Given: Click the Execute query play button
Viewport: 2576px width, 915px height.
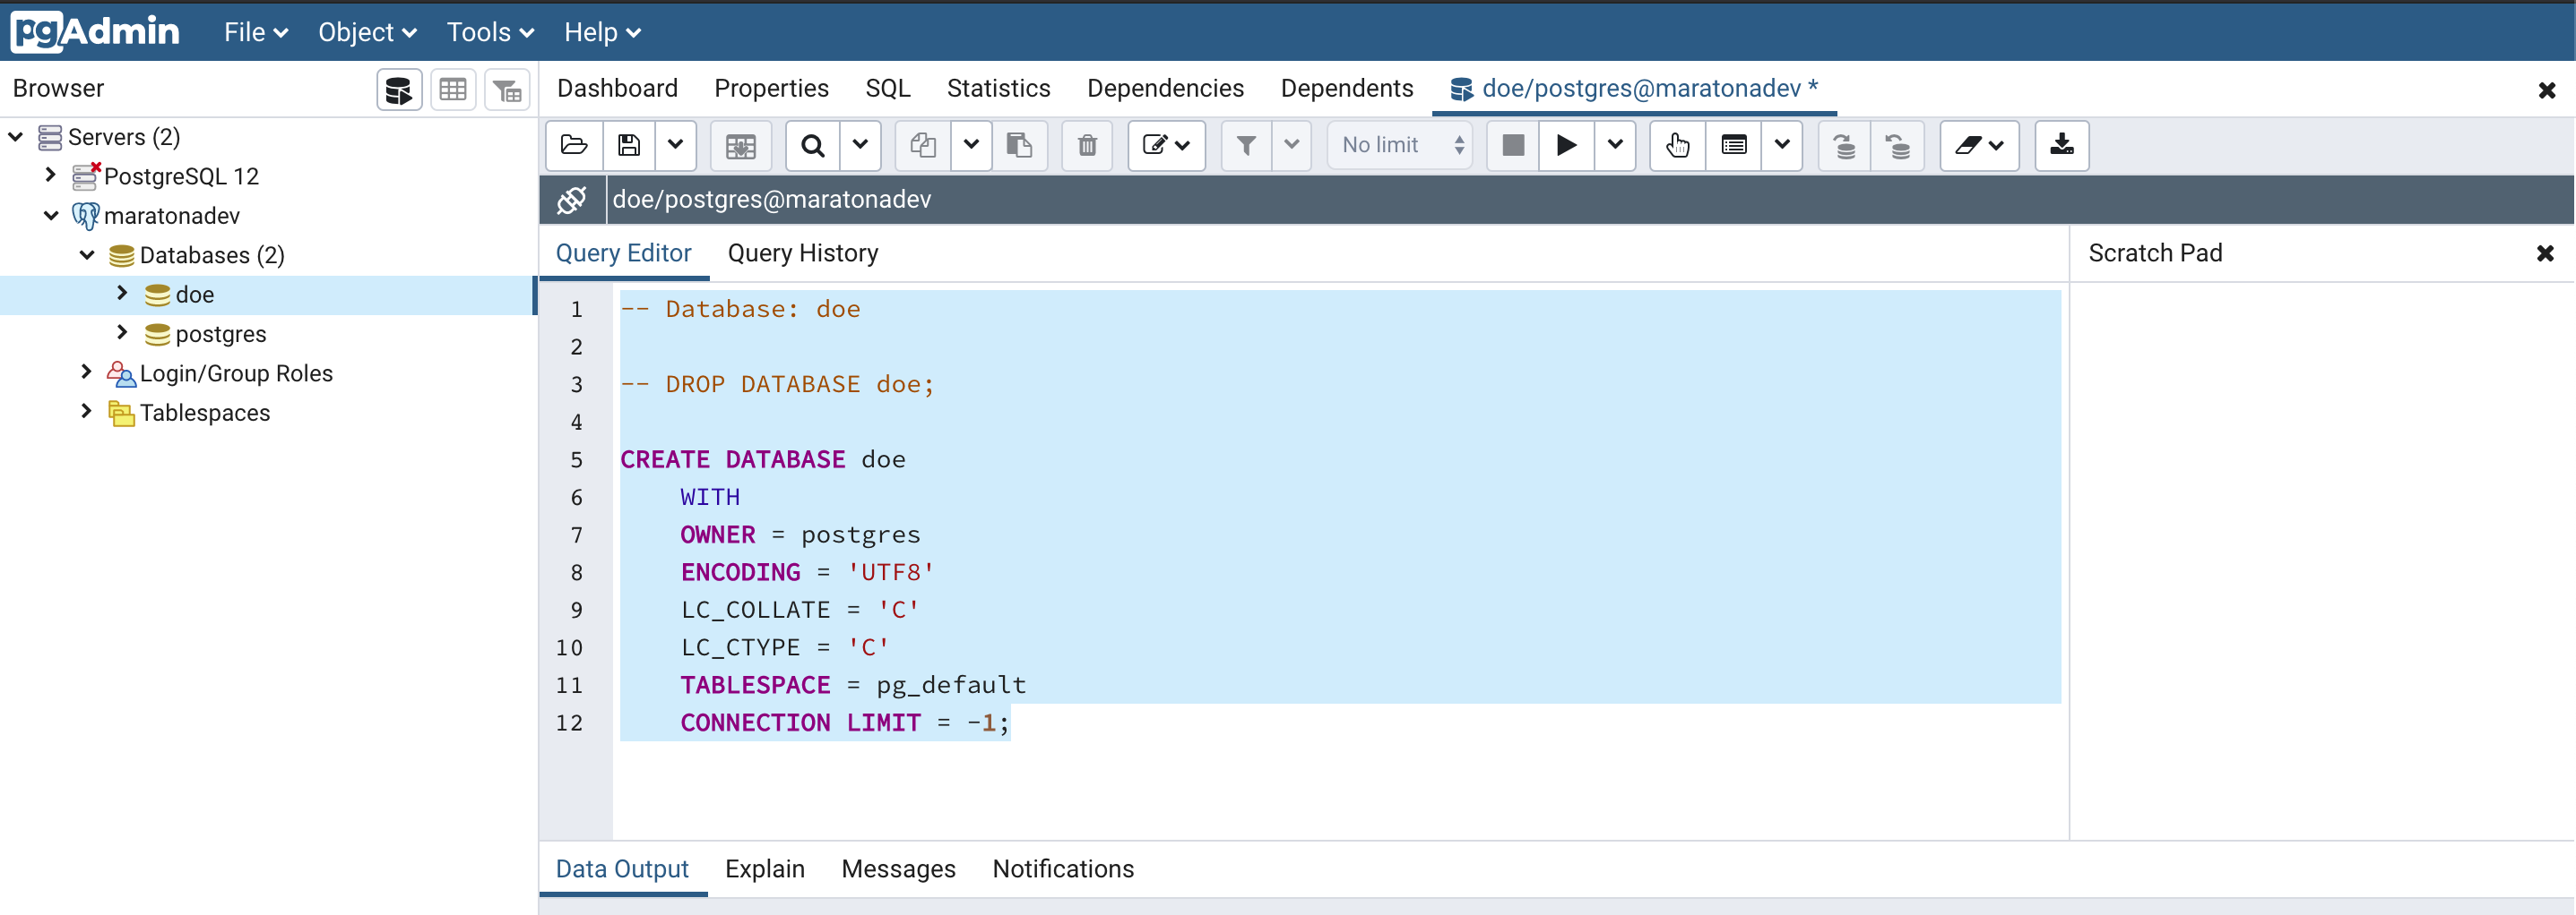Looking at the screenshot, I should 1565,146.
